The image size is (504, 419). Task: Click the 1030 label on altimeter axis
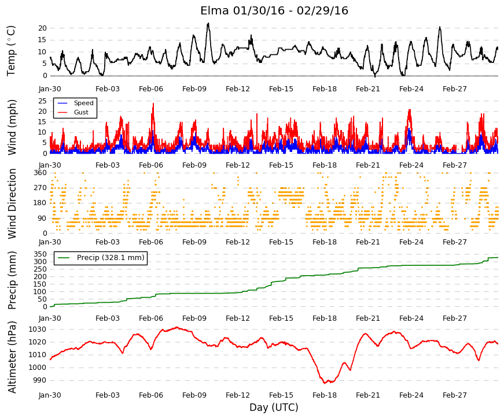(37, 329)
